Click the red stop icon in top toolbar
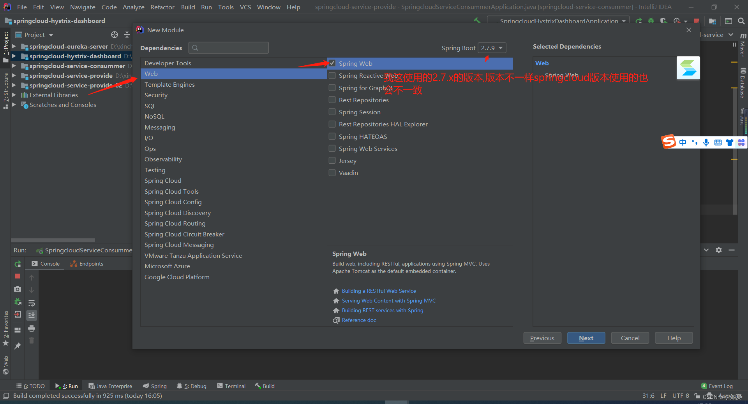 (x=696, y=21)
